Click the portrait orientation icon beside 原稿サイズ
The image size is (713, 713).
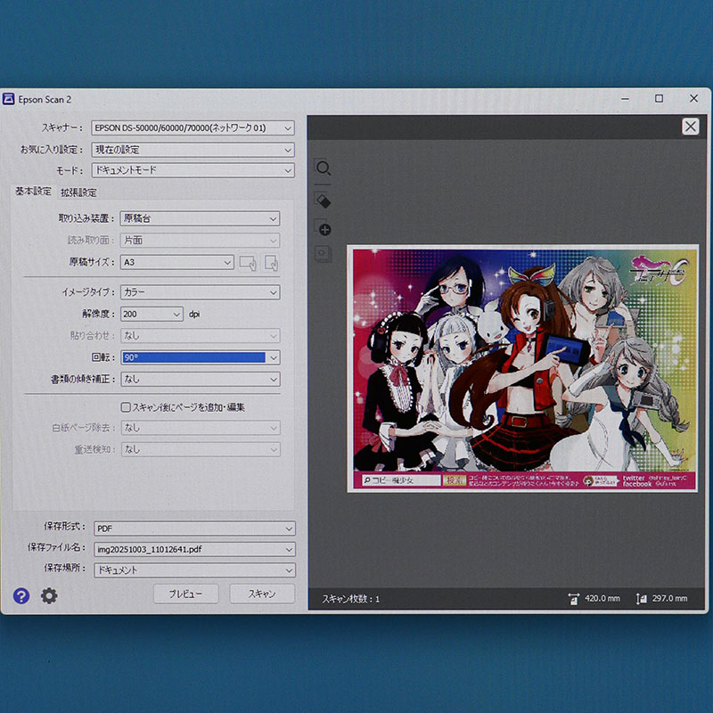click(271, 263)
